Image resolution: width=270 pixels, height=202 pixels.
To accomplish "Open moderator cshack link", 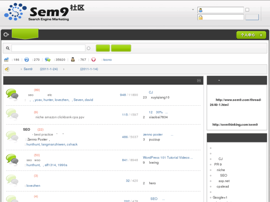I will point(72,145).
